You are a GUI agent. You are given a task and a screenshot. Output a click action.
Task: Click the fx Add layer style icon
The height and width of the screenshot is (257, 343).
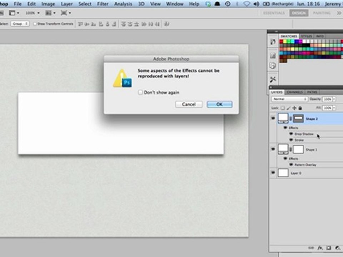[320, 248]
